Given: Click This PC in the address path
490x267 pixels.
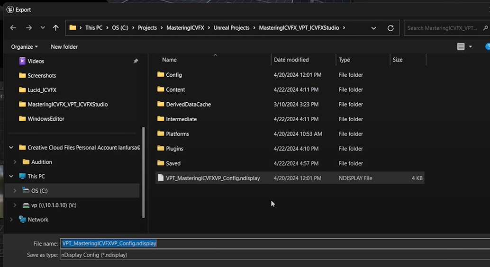Looking at the screenshot, I should tap(94, 28).
